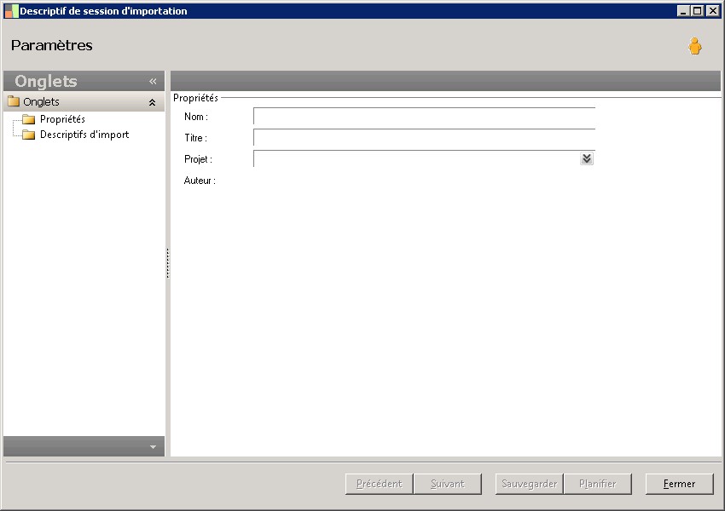725x511 pixels.
Task: Select the Onglets folder header
Action: coord(84,101)
